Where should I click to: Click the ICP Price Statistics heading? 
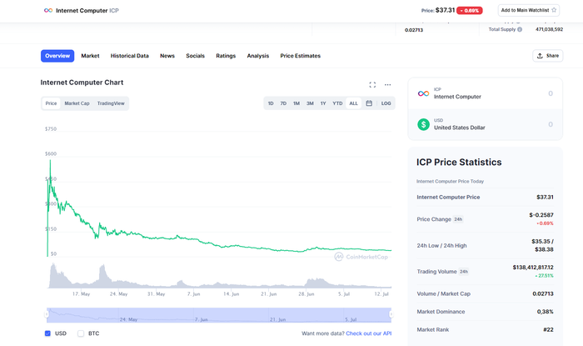(x=459, y=163)
